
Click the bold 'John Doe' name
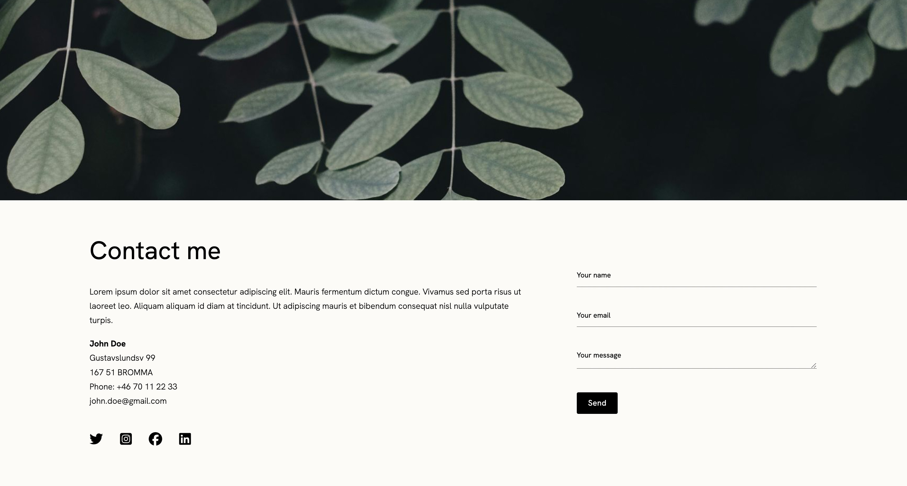pos(107,344)
